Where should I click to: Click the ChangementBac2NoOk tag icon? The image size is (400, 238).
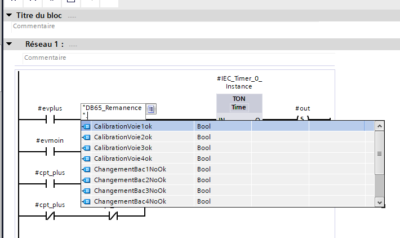87,180
